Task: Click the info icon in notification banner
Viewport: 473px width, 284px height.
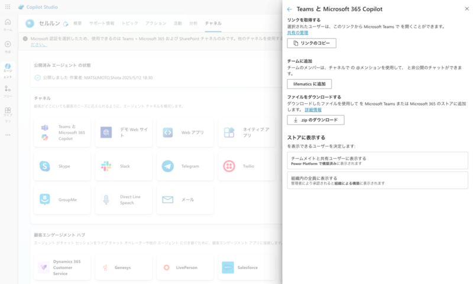Action: pos(25,38)
